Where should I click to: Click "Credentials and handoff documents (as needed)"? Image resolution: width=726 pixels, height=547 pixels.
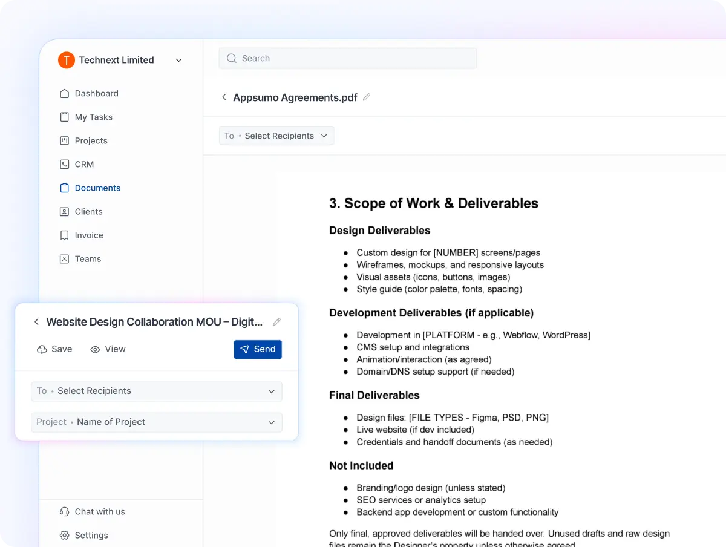tap(454, 442)
